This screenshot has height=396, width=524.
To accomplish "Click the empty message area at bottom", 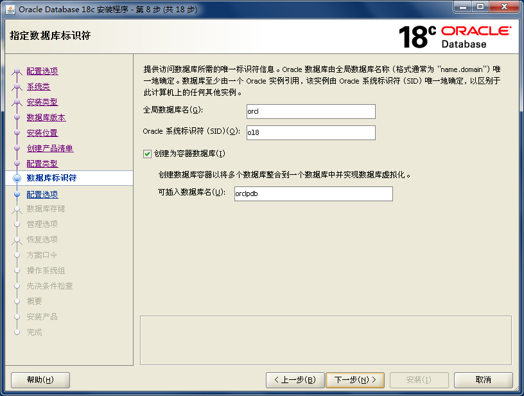I will pyautogui.click(x=326, y=341).
